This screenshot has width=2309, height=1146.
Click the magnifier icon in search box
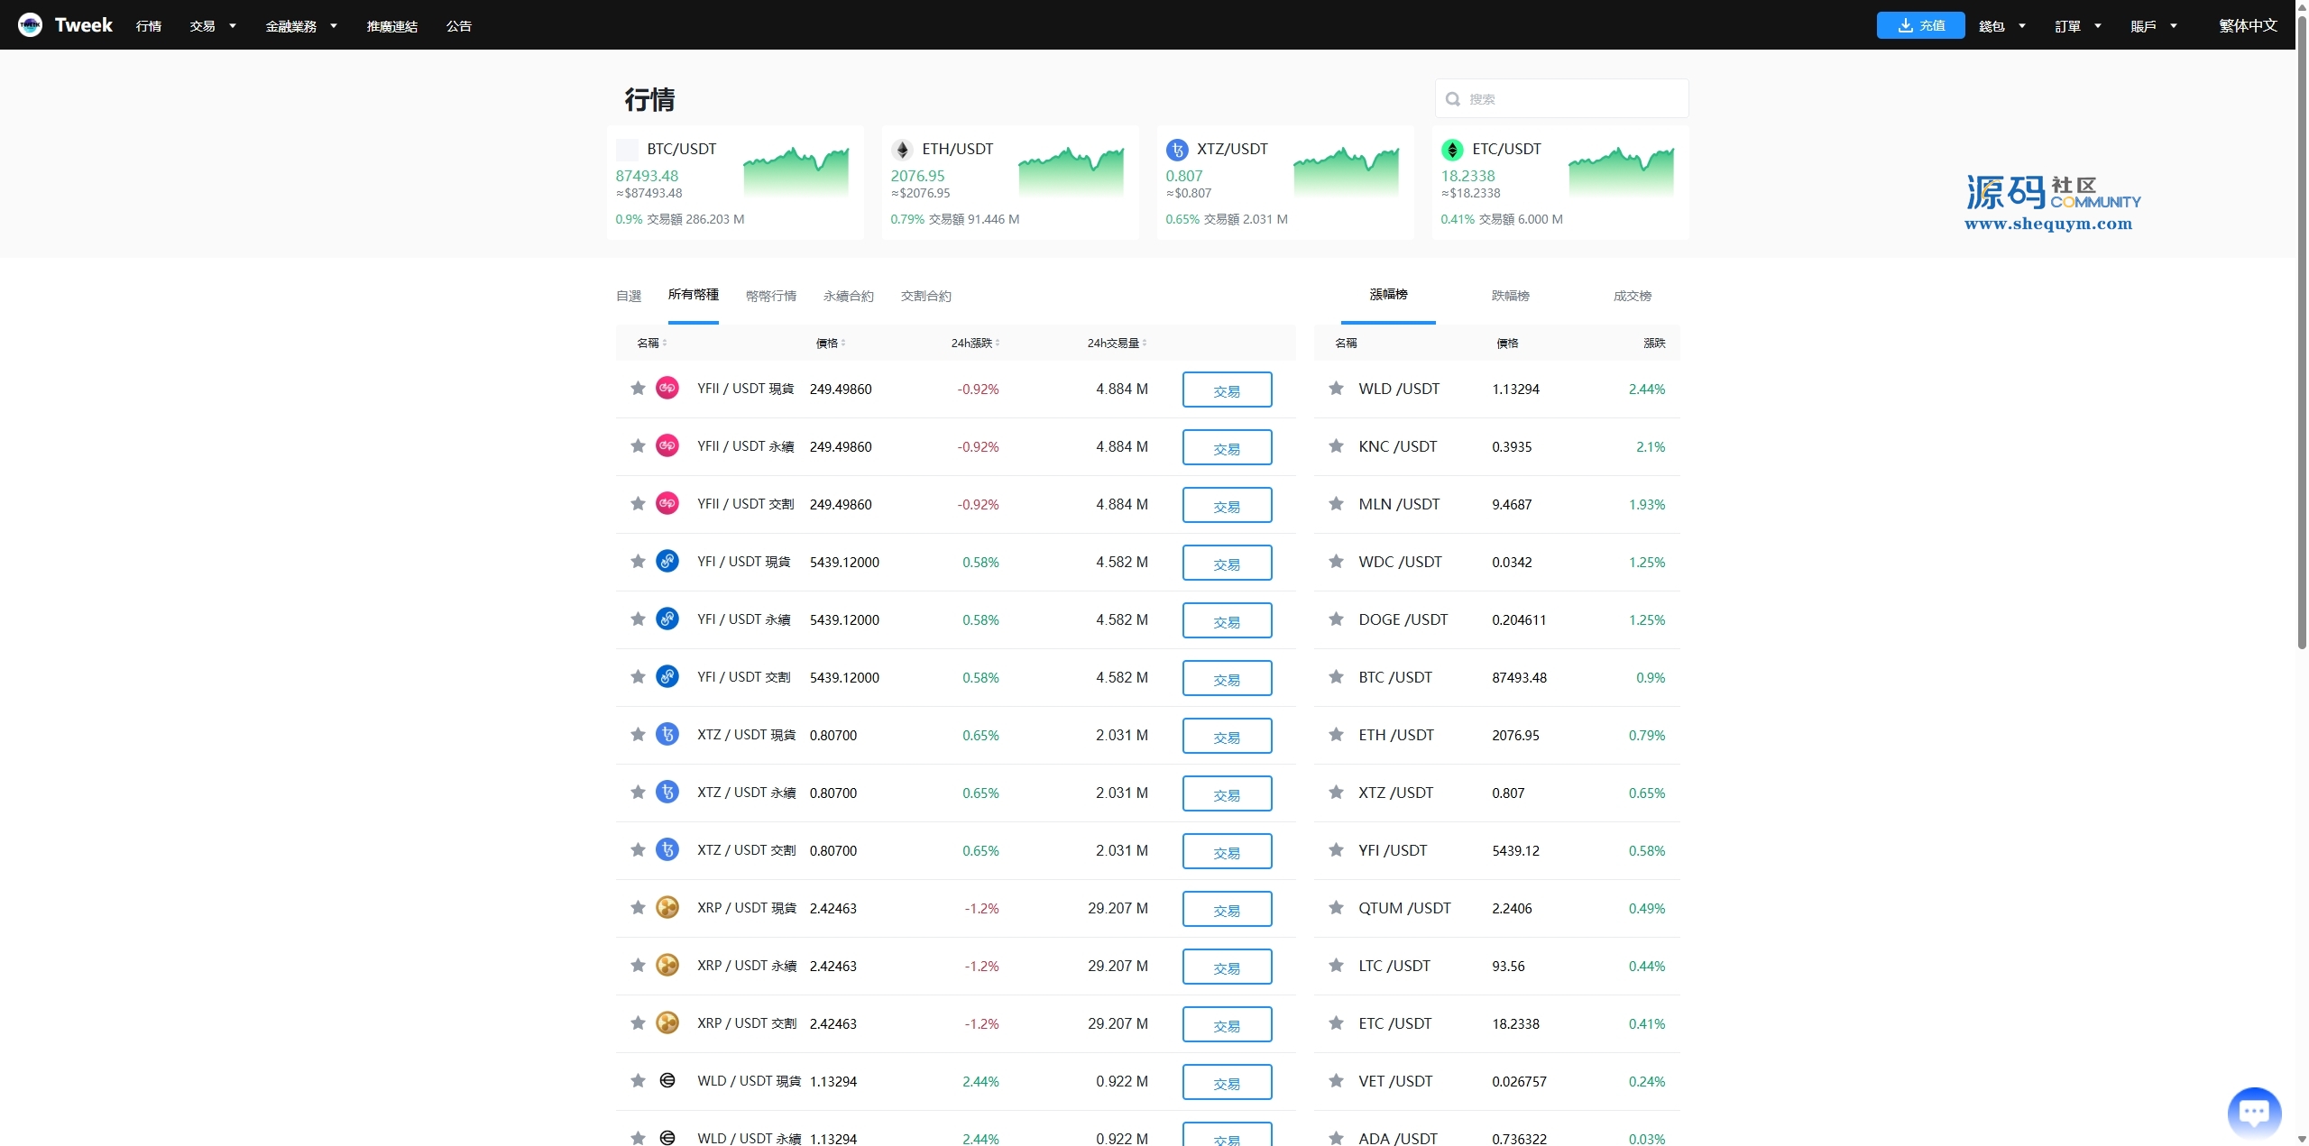(x=1452, y=99)
